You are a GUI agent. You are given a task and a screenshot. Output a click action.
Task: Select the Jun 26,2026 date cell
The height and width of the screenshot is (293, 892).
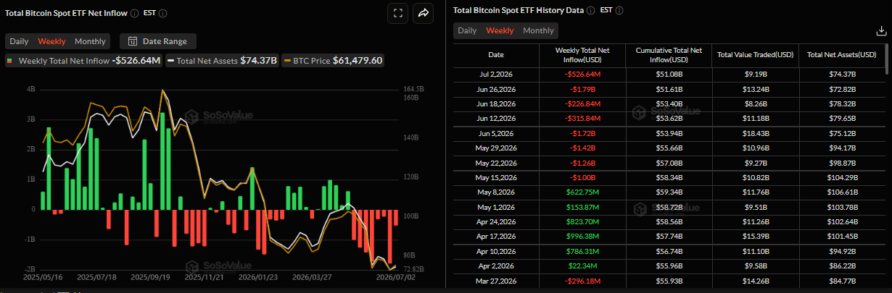(x=496, y=89)
